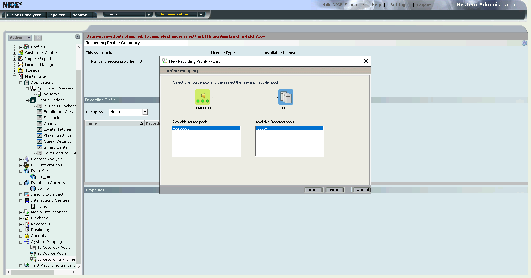The image size is (531, 278).
Task: Click the Recorder Pools tree icon
Action: click(x=33, y=248)
